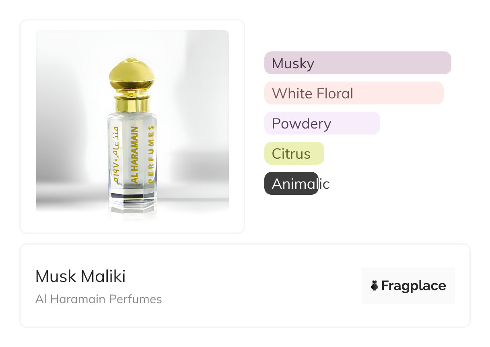Click the Fragplace wordmark text
The image size is (490, 347).
(x=414, y=286)
